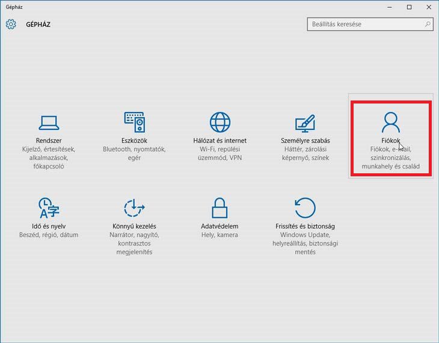The image size is (439, 343).
Task: Click the Rendszer laptop icon
Action: coord(49,122)
